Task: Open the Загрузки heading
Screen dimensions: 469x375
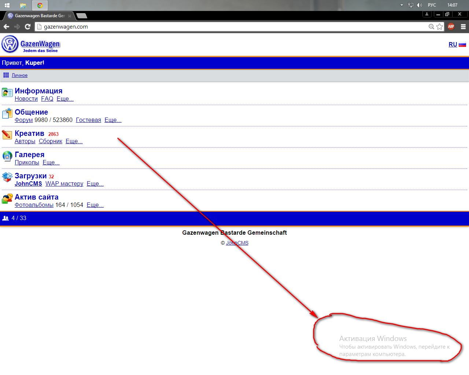Action: tap(31, 176)
